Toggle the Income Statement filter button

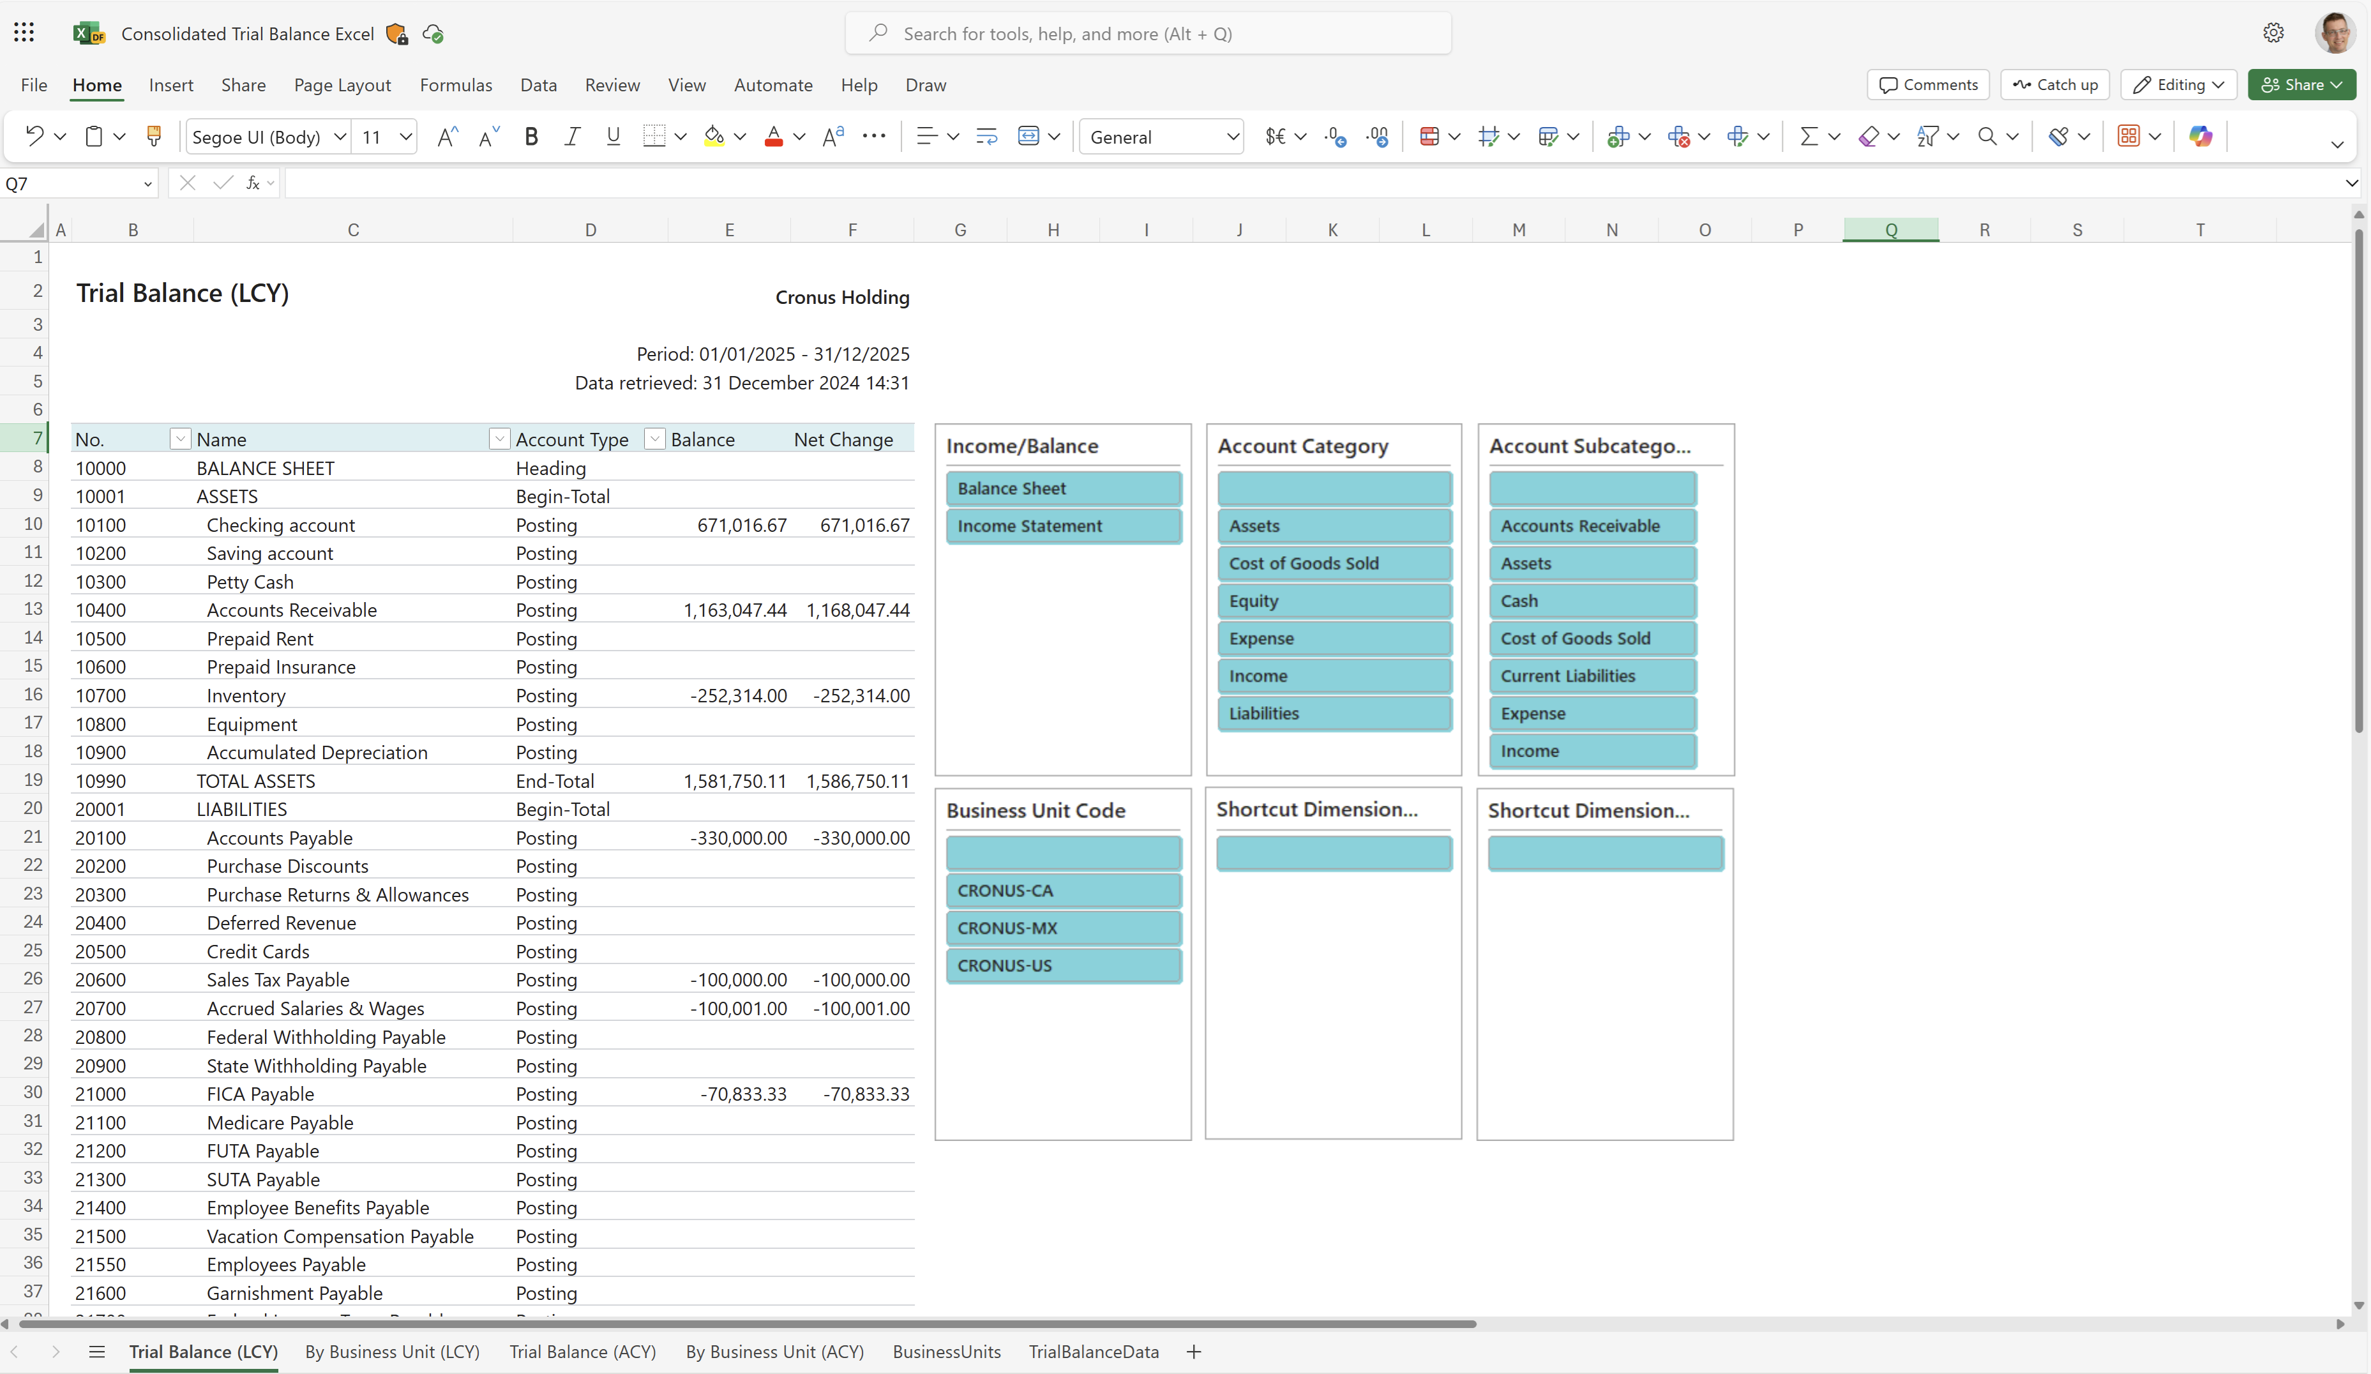[x=1063, y=525]
